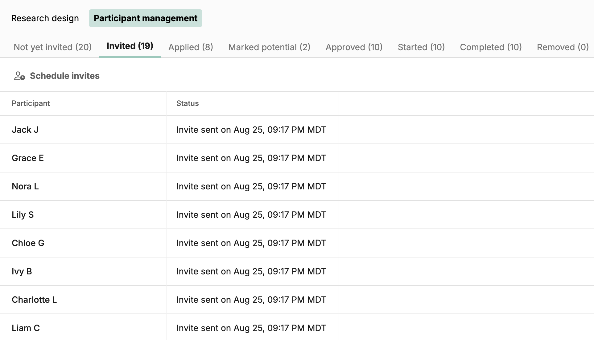Open the Removed (0) tab
594x340 pixels.
click(563, 47)
